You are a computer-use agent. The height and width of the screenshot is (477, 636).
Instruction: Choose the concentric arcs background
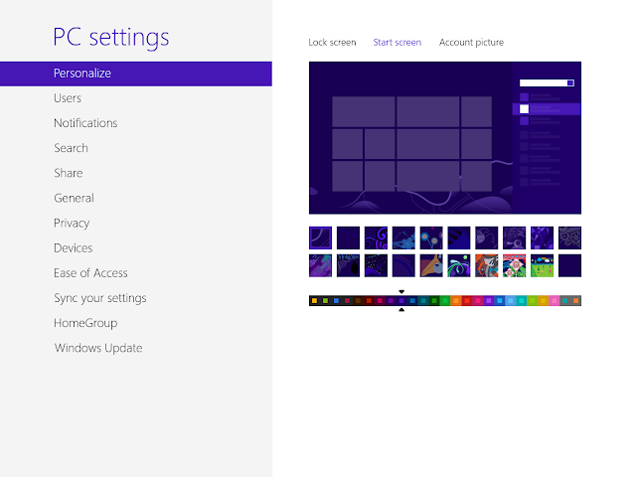click(x=403, y=265)
